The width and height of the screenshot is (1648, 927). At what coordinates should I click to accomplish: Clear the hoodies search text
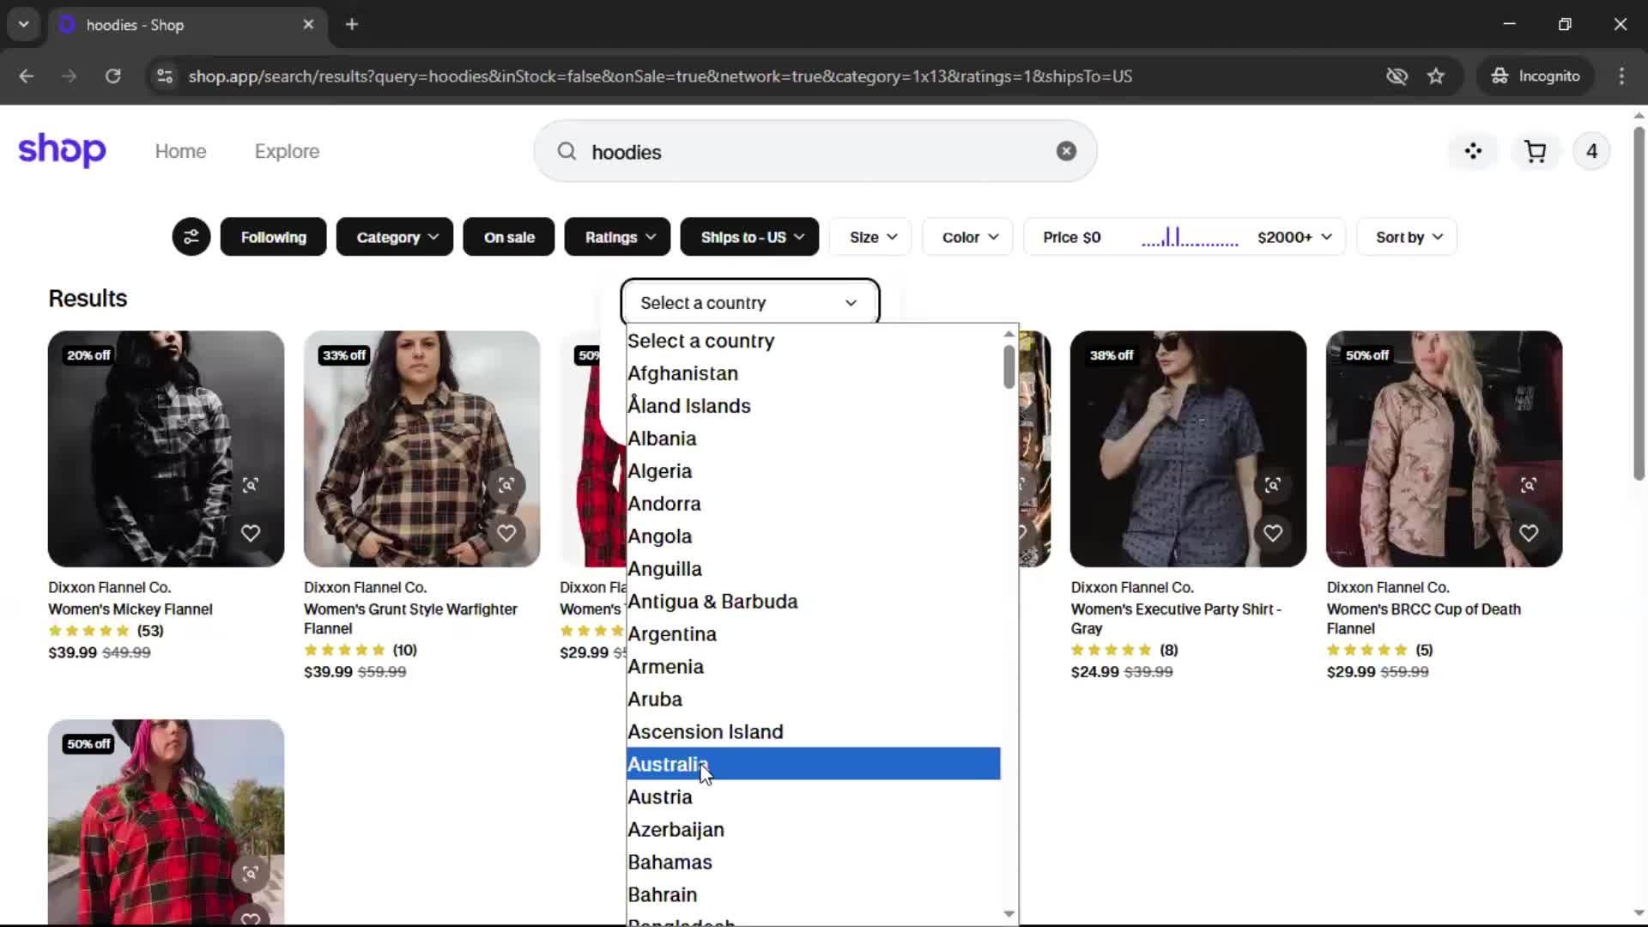click(1066, 151)
